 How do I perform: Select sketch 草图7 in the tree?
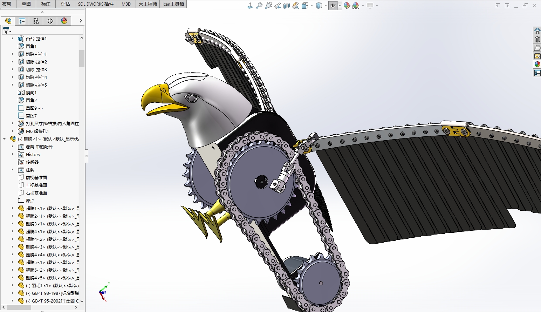31,116
